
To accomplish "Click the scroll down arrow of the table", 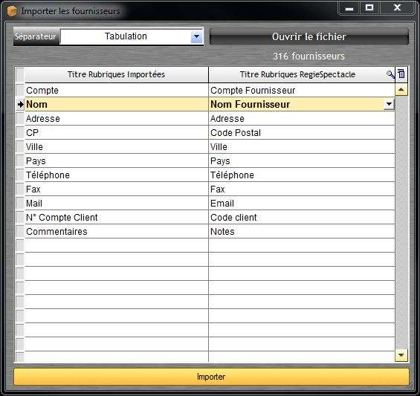I will click(x=401, y=355).
